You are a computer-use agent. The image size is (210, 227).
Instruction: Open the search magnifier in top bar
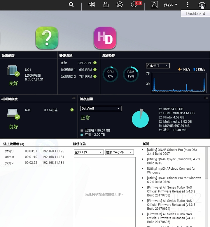pos(71,5)
